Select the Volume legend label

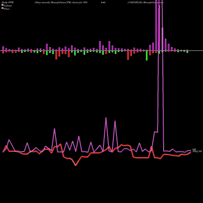pos(8,6)
